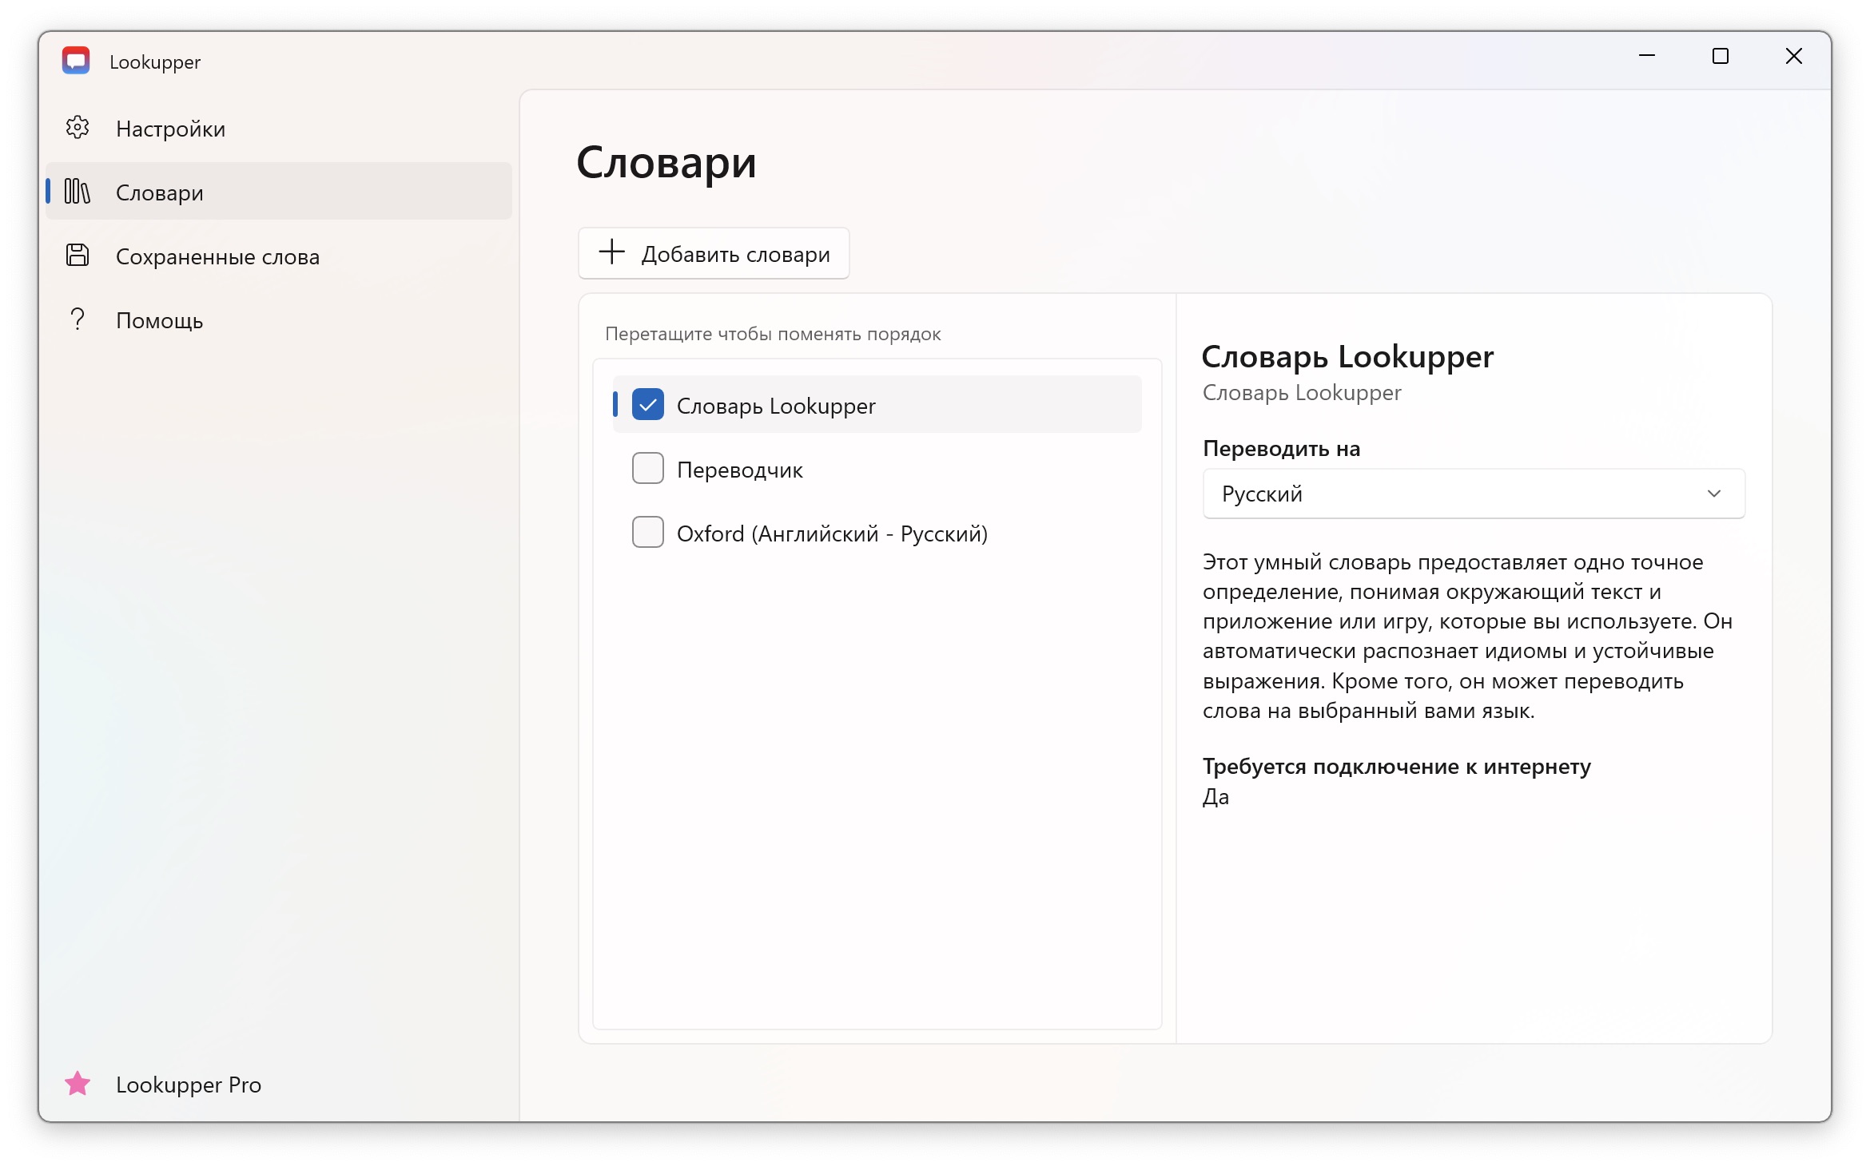Select the Oxford (Английский - Русский) row
1870x1166 pixels.
[877, 533]
